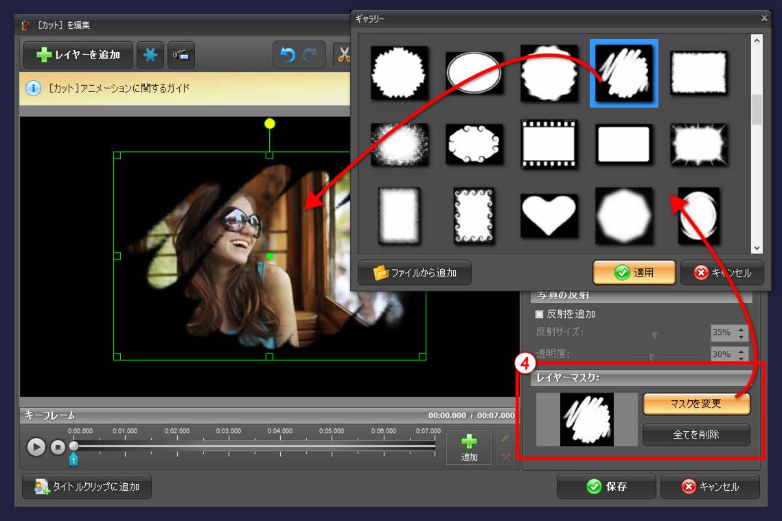Select the film strip mask thumbnail

click(549, 144)
